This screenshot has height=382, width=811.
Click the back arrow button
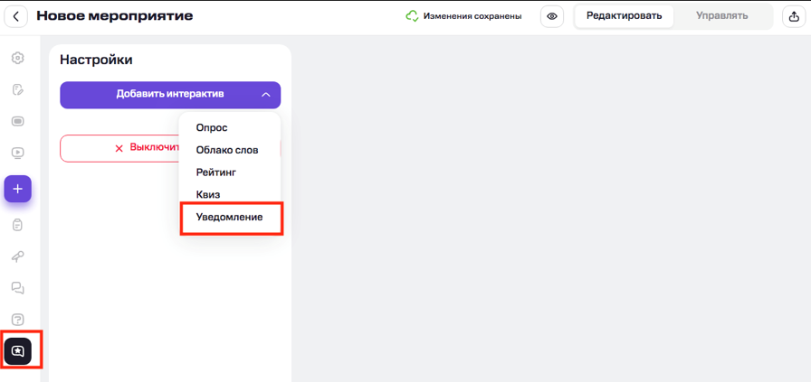click(x=16, y=16)
